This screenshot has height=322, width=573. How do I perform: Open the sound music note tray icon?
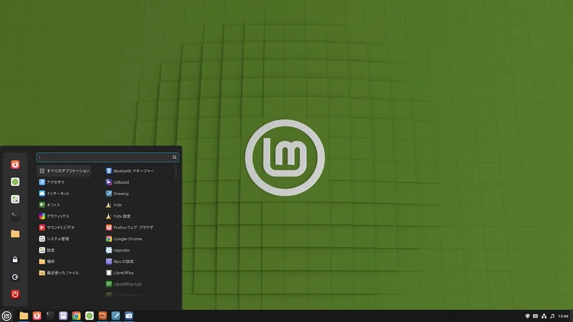552,316
